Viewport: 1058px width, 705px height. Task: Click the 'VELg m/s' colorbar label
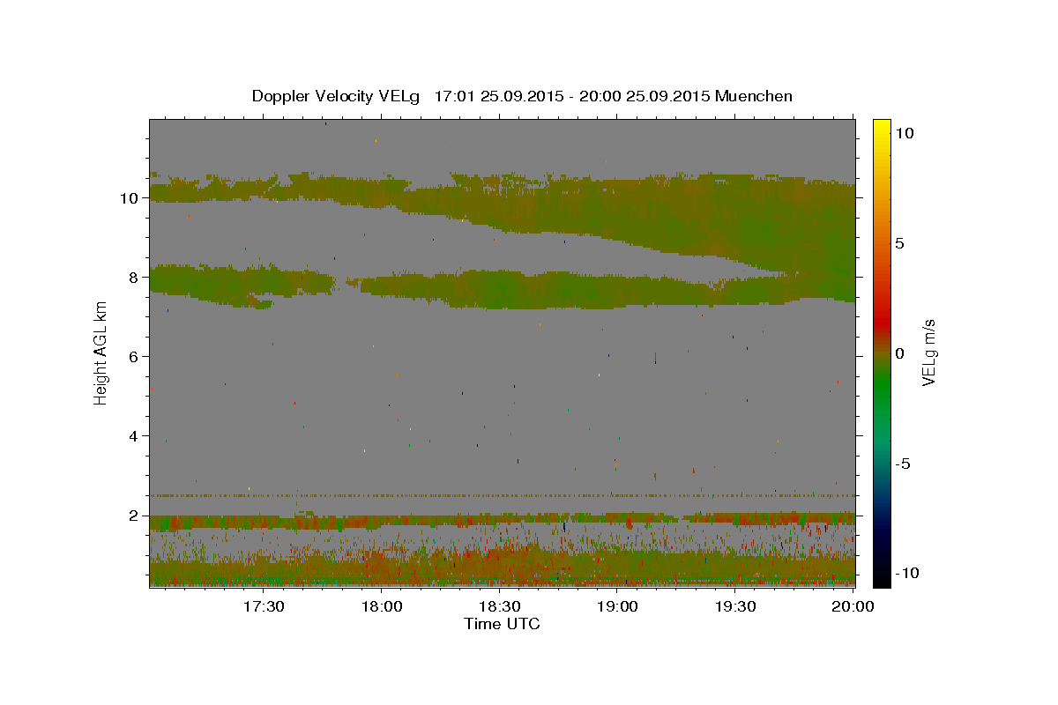pyautogui.click(x=929, y=352)
